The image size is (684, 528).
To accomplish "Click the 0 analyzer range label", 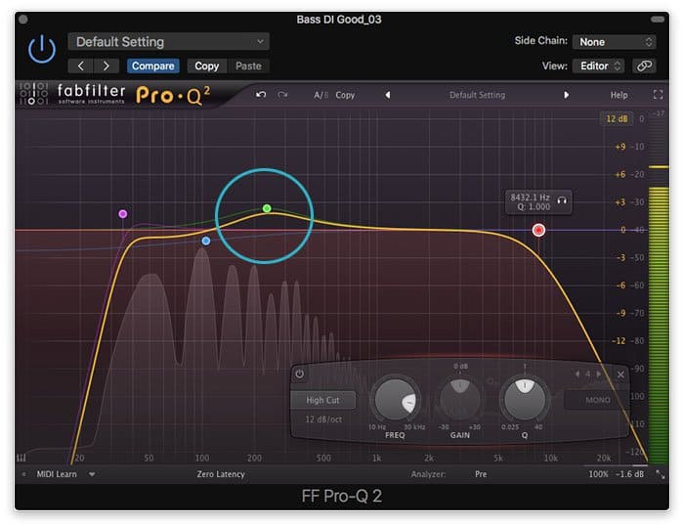I will [642, 118].
